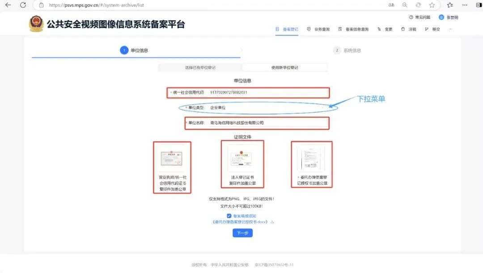The width and height of the screenshot is (483, 273).
Task: Click the 注销 trash icon
Action: point(403,29)
